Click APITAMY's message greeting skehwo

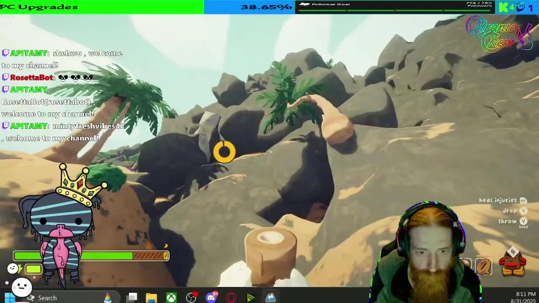point(62,59)
